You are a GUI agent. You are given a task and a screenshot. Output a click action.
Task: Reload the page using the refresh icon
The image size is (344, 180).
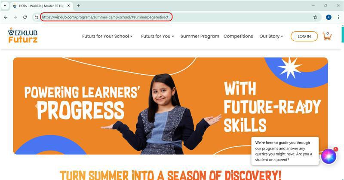point(25,17)
